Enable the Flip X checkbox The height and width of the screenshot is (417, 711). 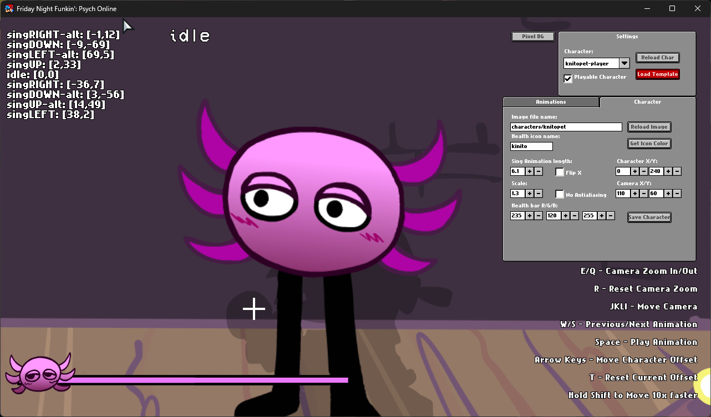[x=560, y=172]
